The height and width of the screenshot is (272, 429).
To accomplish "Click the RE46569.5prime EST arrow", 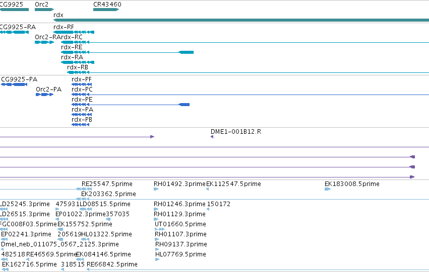I will 28,259.
